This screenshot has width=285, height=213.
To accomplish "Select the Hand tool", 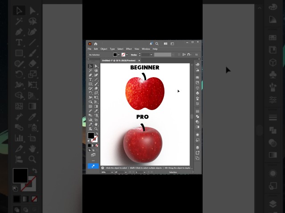I will [96, 124].
